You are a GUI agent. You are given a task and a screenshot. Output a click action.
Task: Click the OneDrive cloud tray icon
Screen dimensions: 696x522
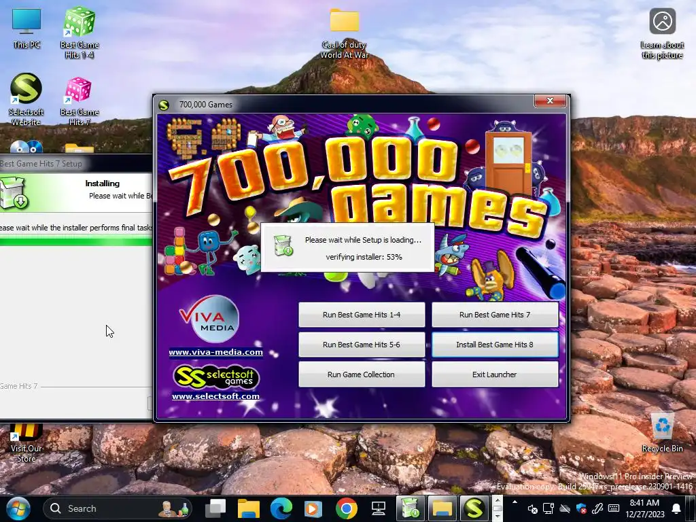565,508
